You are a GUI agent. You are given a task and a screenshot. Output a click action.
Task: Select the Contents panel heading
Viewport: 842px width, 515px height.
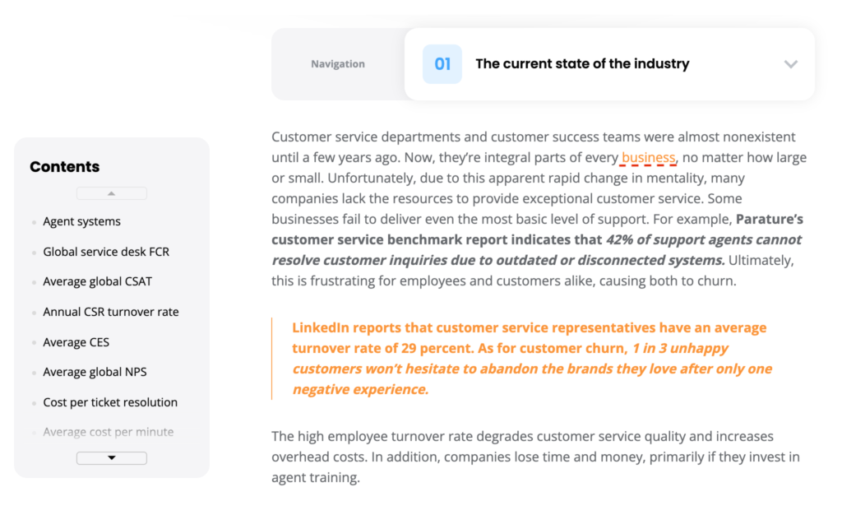tap(65, 166)
